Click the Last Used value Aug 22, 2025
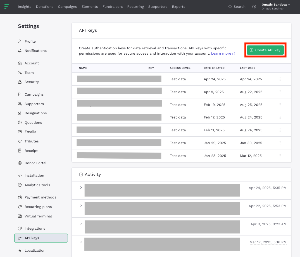This screenshot has width=300, height=257. click(251, 92)
